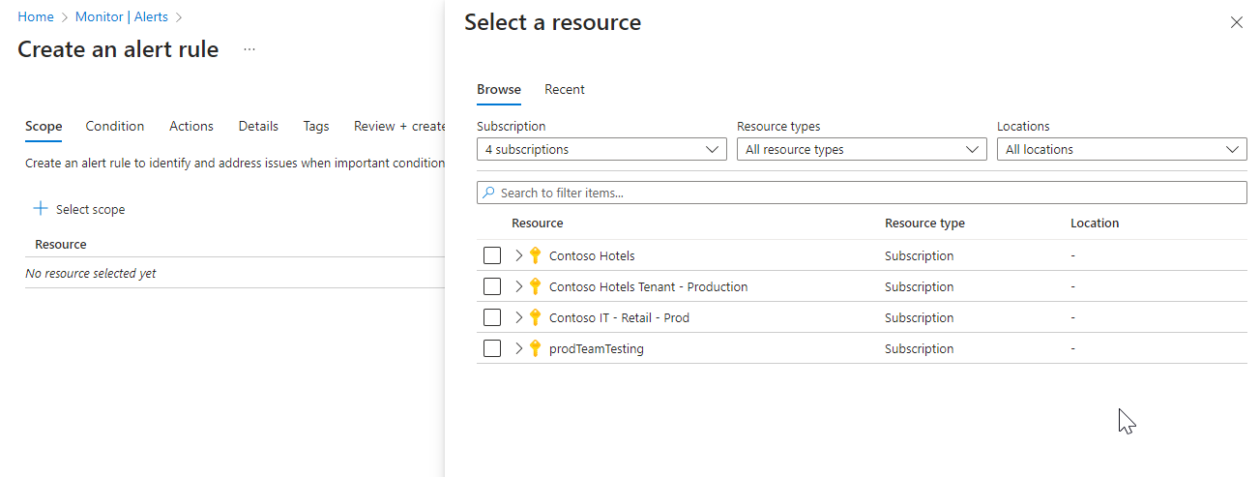
Task: Click the prodTeamTesting subscription key icon
Action: point(535,348)
